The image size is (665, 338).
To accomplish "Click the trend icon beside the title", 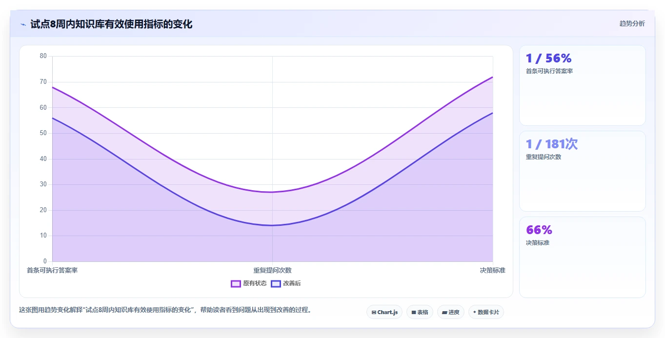I will (x=23, y=24).
